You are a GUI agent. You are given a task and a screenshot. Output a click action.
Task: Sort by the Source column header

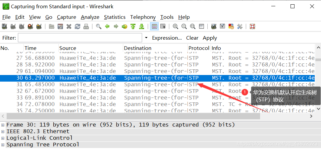(91, 48)
